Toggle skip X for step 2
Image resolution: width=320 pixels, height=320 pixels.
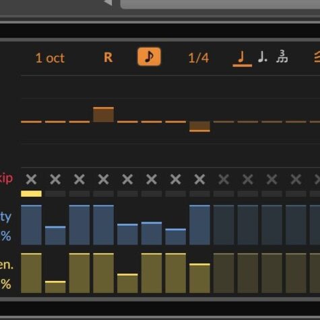click(55, 179)
